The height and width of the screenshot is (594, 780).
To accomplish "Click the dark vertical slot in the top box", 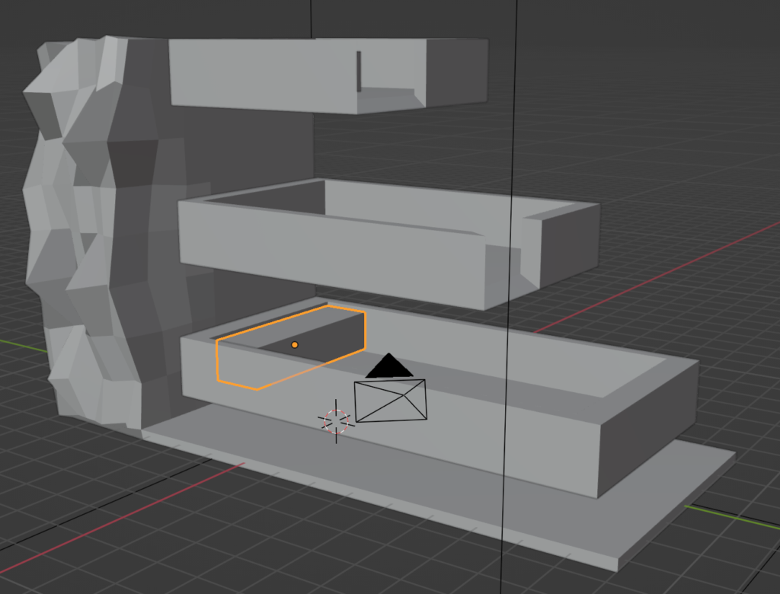I will (x=358, y=71).
